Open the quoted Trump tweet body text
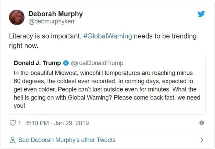 [x=107, y=85]
